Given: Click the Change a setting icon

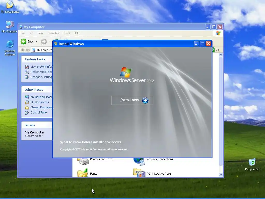Looking at the screenshot, I should (27, 77).
